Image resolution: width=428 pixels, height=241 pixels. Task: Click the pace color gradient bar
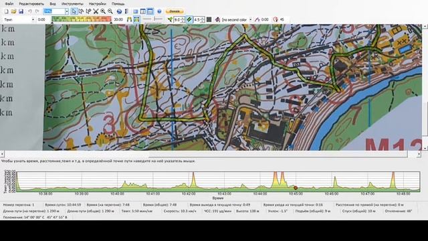coord(82,19)
